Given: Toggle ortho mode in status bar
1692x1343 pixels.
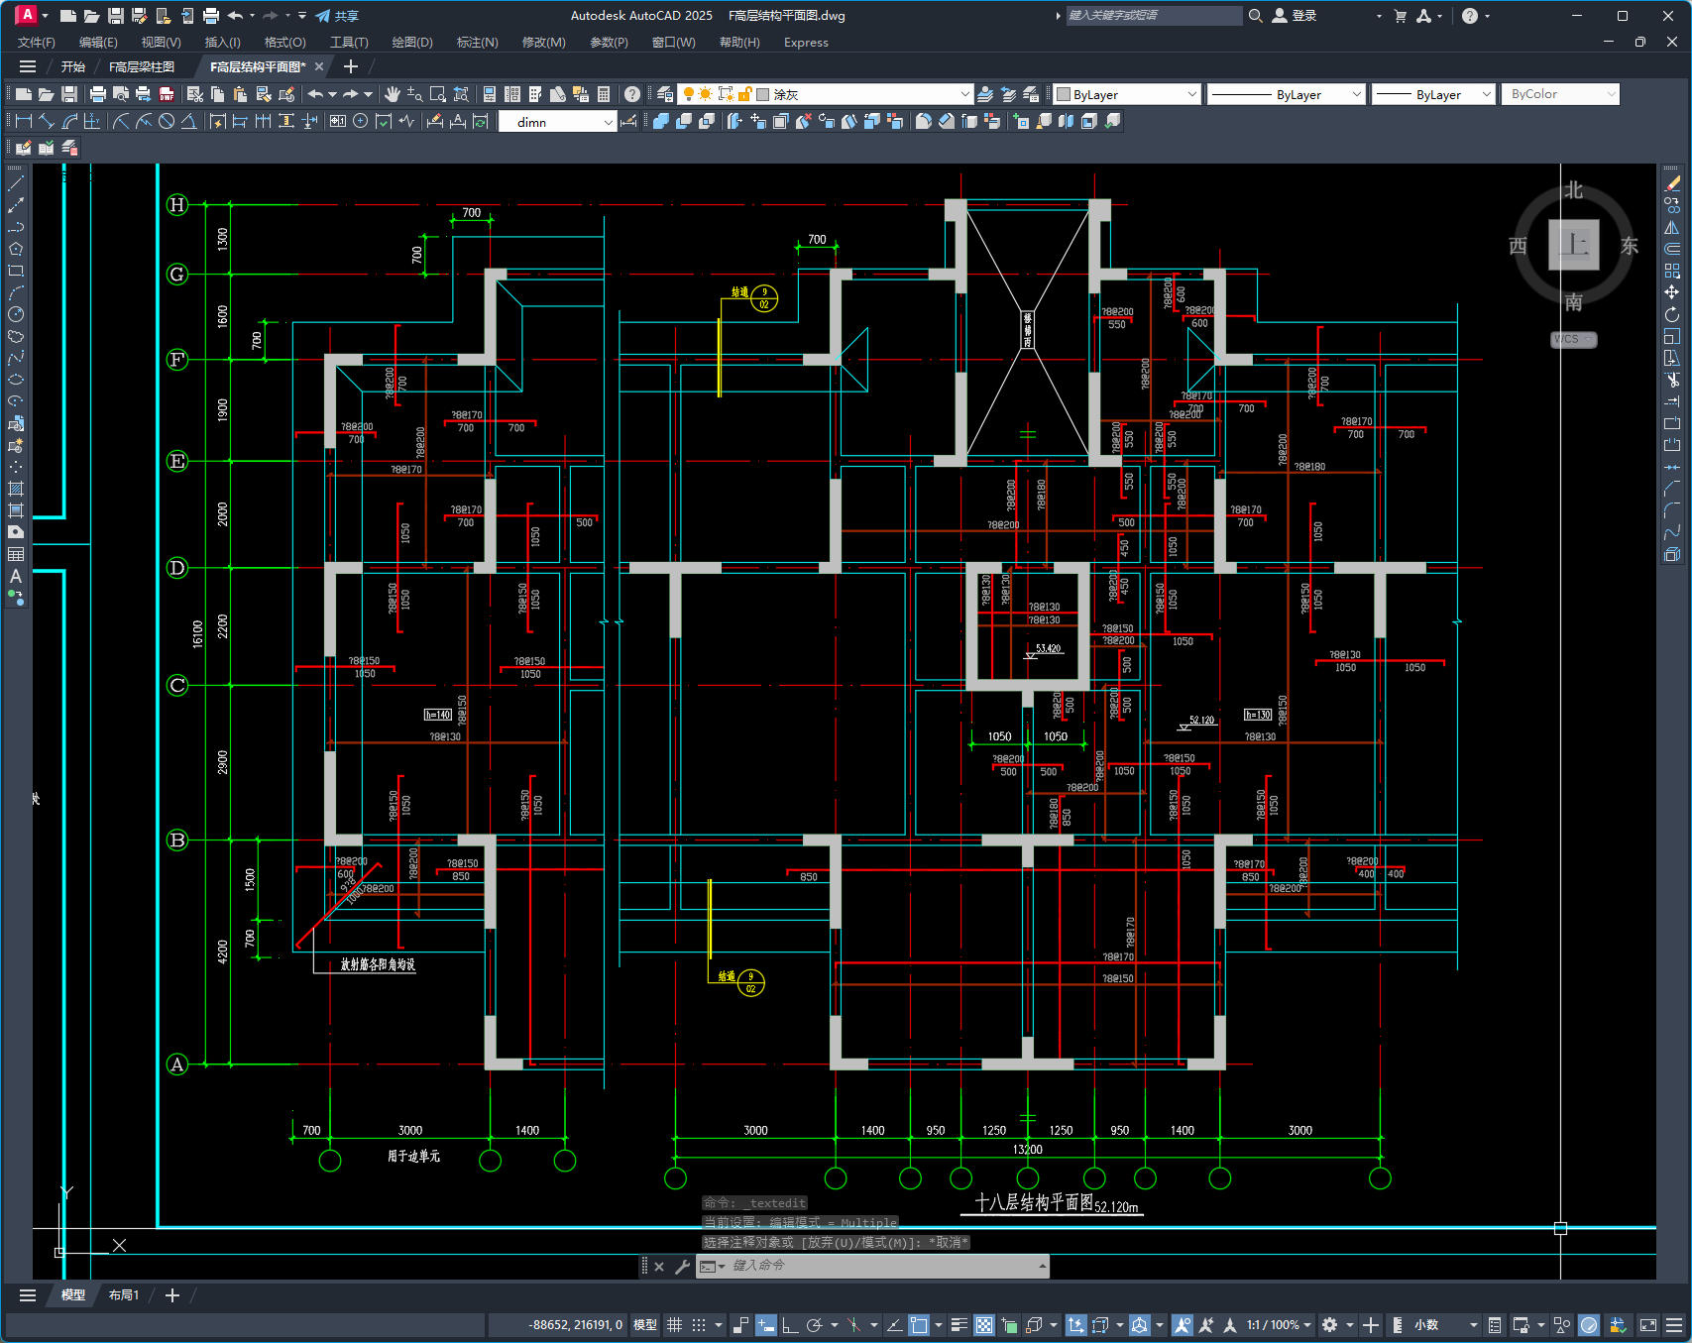Looking at the screenshot, I should click(790, 1325).
